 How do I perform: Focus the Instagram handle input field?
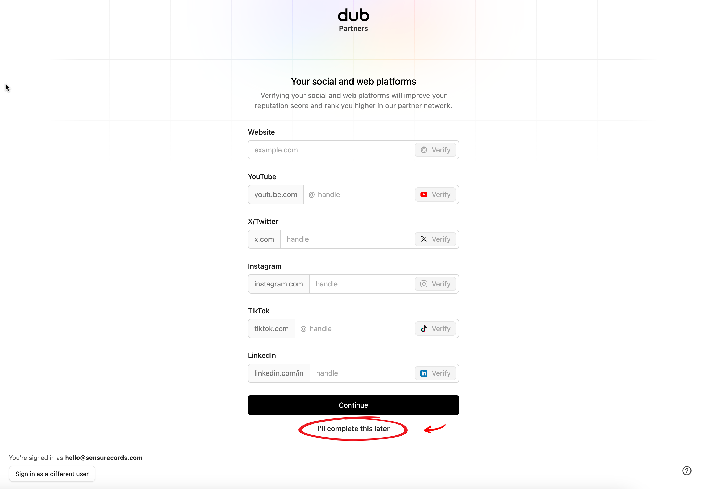pyautogui.click(x=362, y=284)
